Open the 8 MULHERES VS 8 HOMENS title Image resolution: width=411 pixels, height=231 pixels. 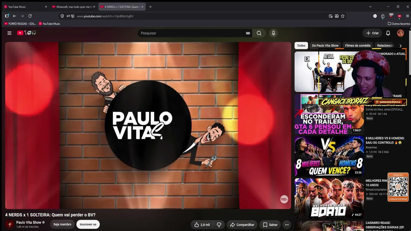click(385, 140)
